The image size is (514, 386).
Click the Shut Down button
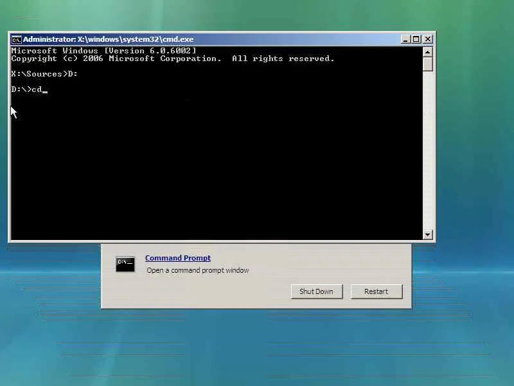tap(316, 291)
